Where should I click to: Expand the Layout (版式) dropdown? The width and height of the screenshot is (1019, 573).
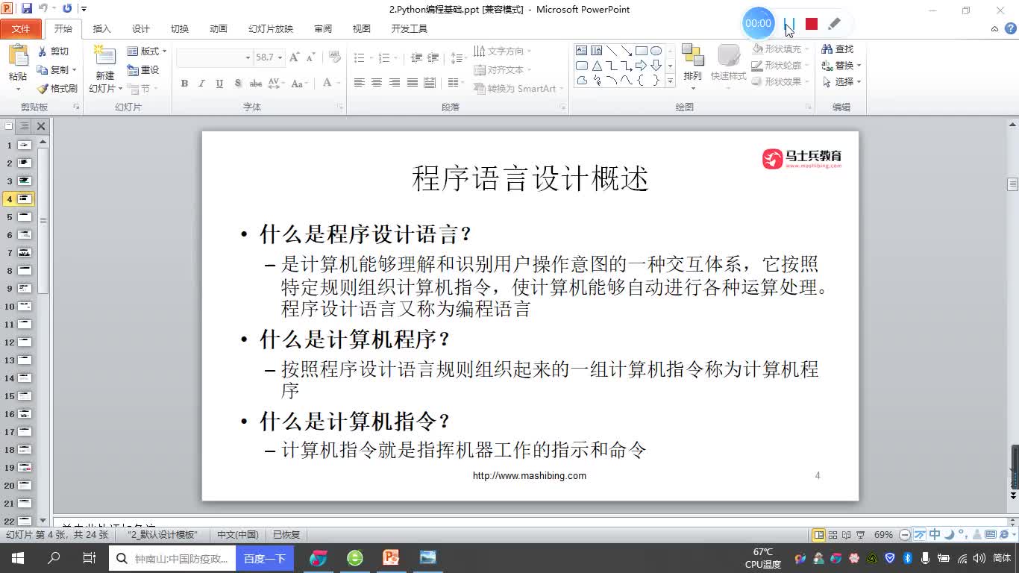(147, 51)
